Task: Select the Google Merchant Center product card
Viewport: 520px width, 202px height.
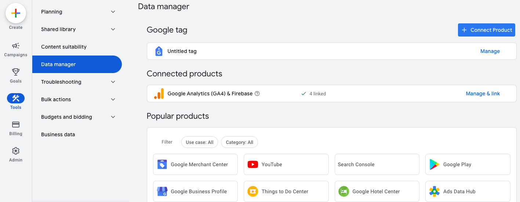Action: pyautogui.click(x=195, y=164)
